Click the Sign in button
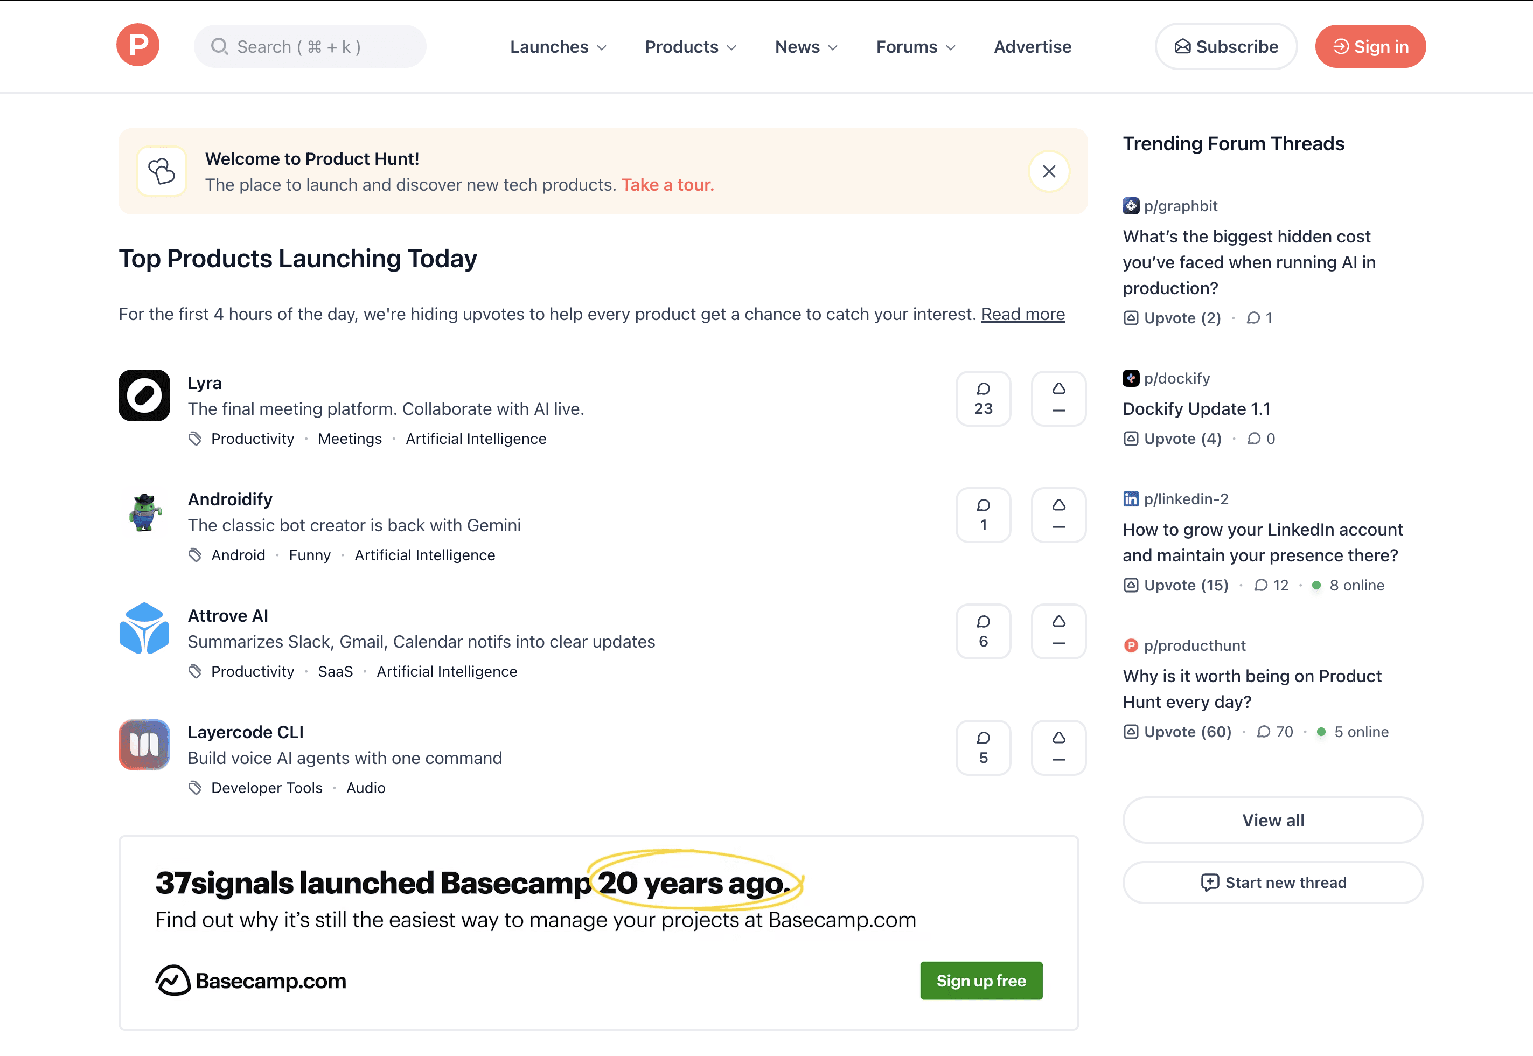The image size is (1533, 1056). point(1370,46)
